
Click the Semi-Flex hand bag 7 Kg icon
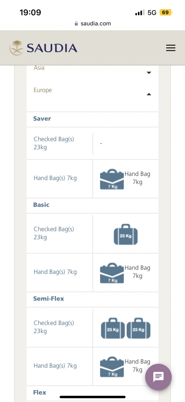point(112,367)
